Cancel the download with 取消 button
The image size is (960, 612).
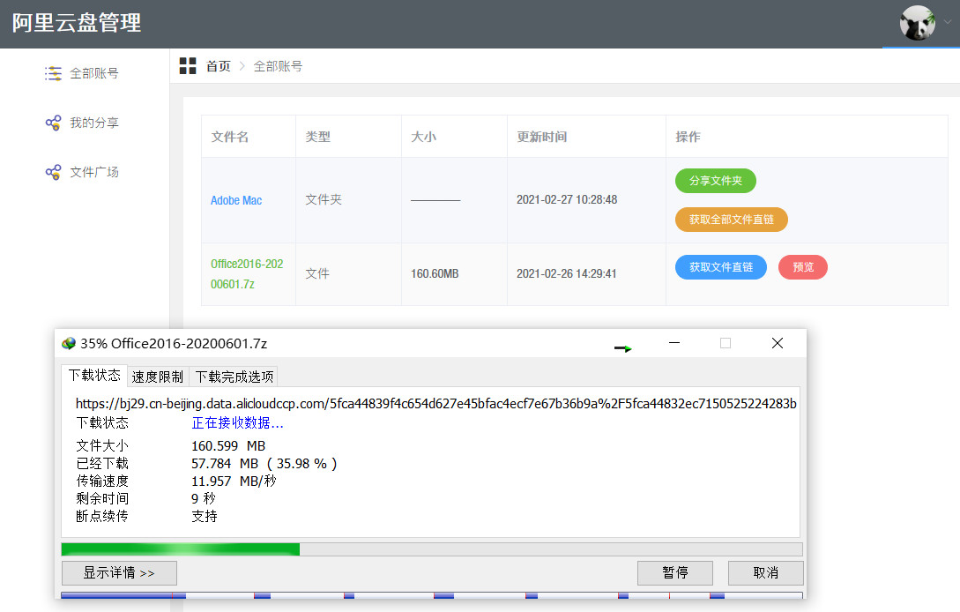[765, 573]
